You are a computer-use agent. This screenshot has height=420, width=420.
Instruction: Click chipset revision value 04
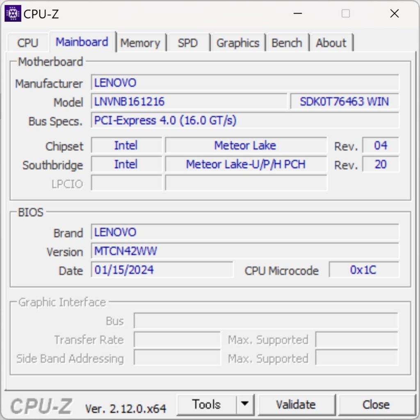[381, 145]
